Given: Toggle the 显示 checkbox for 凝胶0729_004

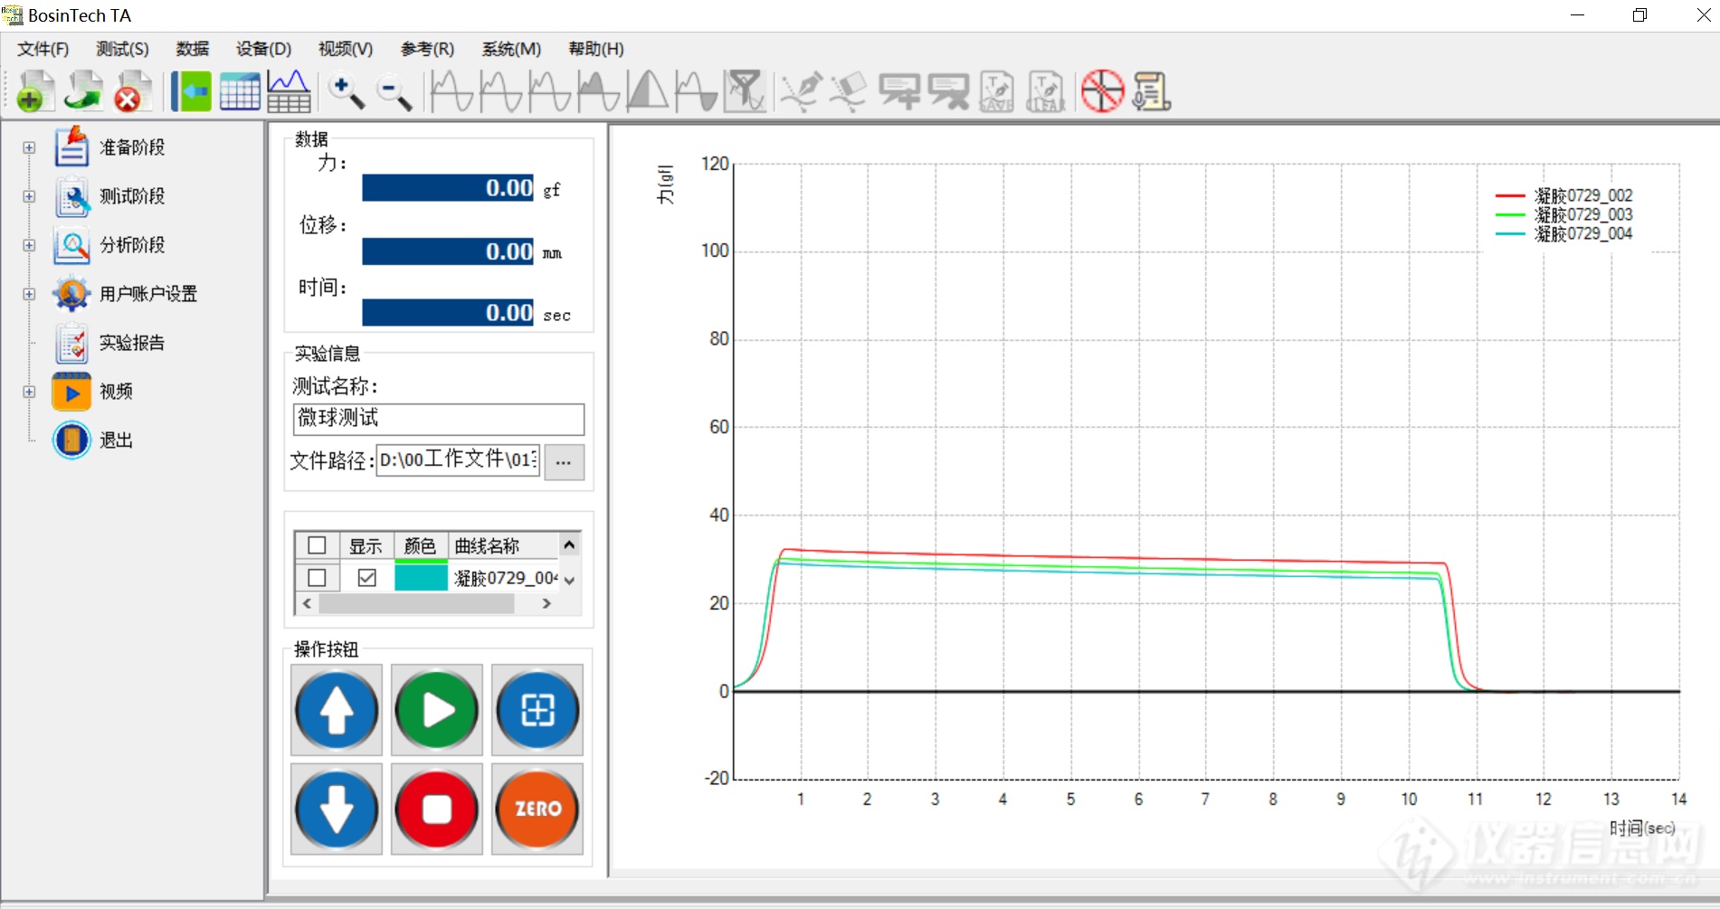Looking at the screenshot, I should (x=366, y=577).
